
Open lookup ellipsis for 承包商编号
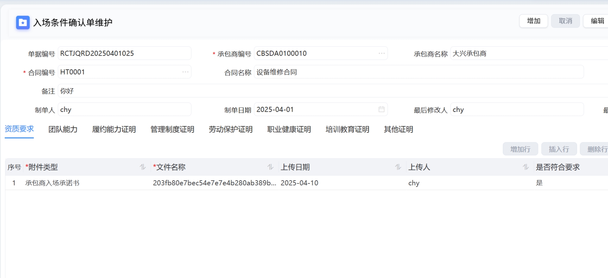click(x=382, y=53)
